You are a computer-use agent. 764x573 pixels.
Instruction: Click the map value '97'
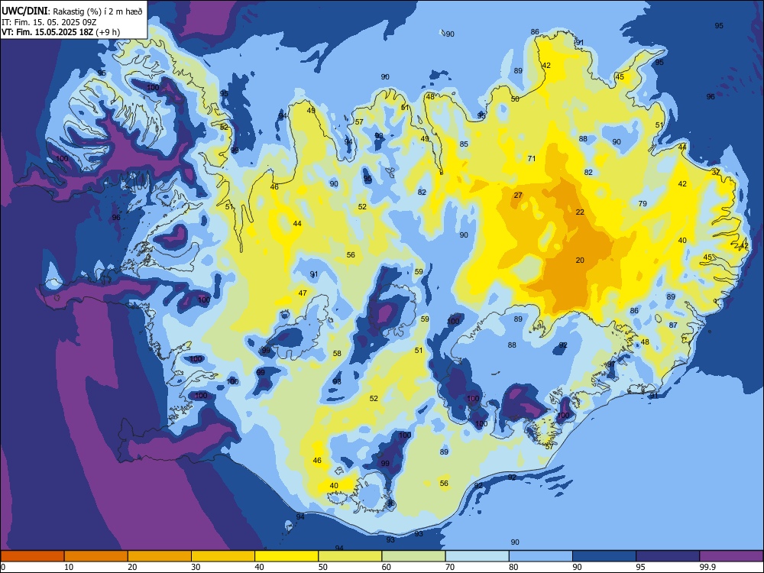click(611, 364)
